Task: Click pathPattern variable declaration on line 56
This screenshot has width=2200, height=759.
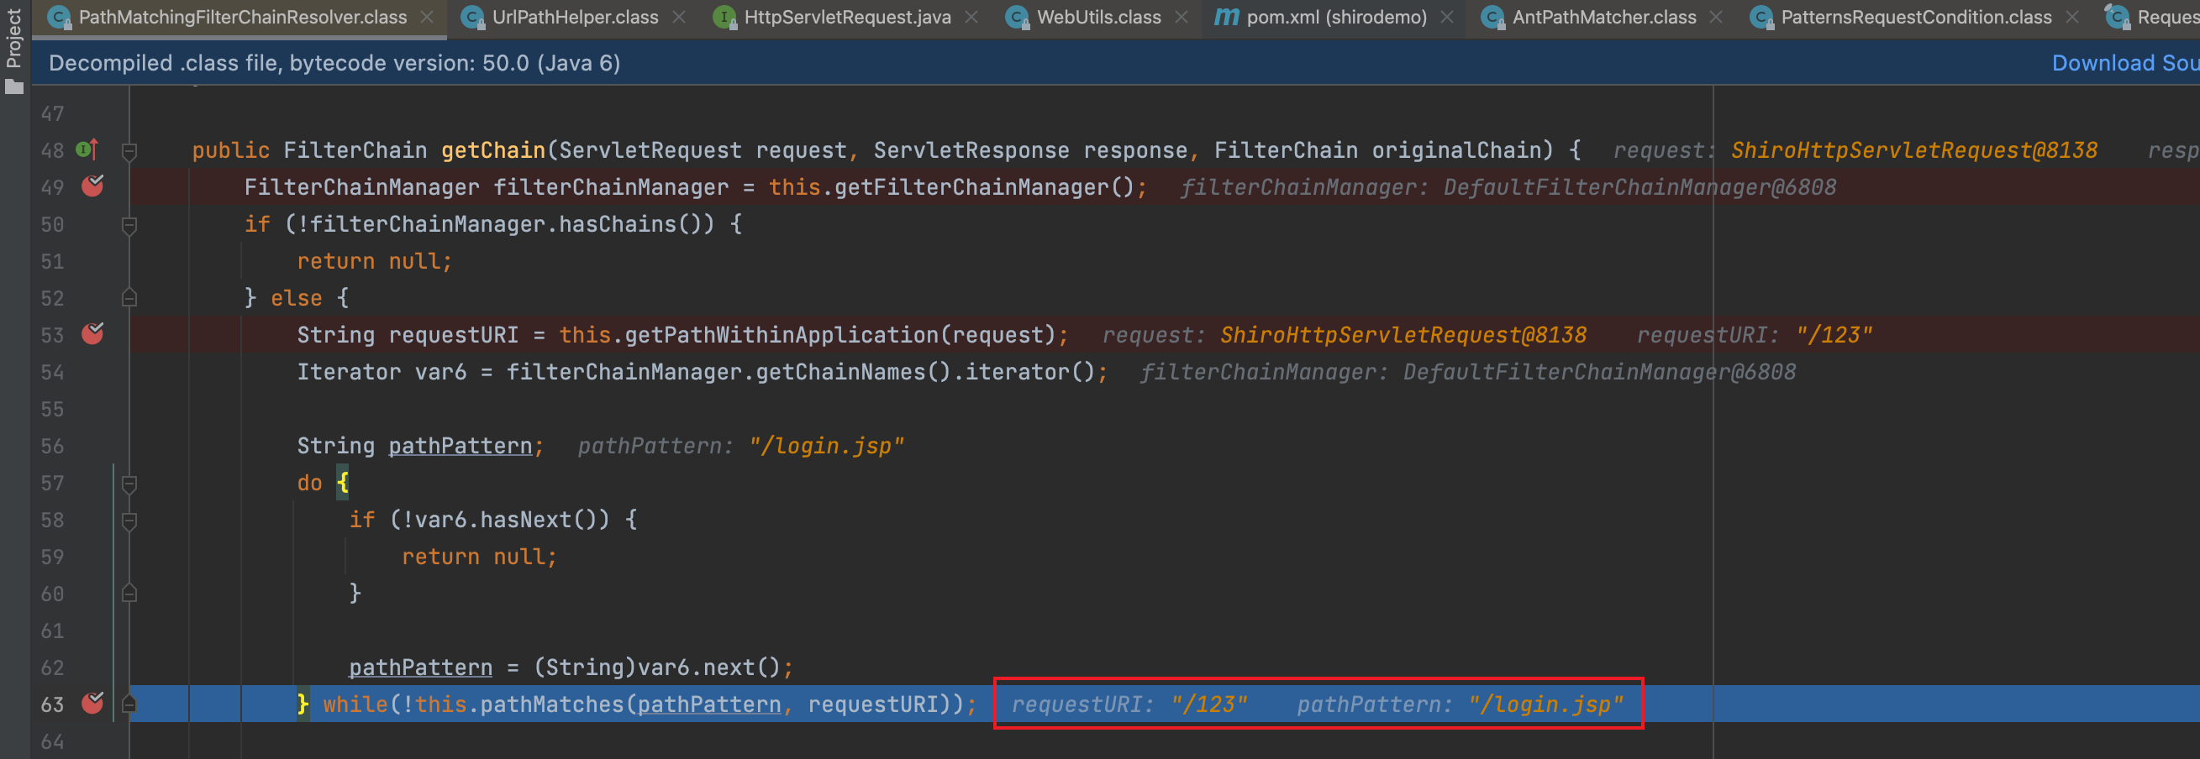Action: point(461,446)
